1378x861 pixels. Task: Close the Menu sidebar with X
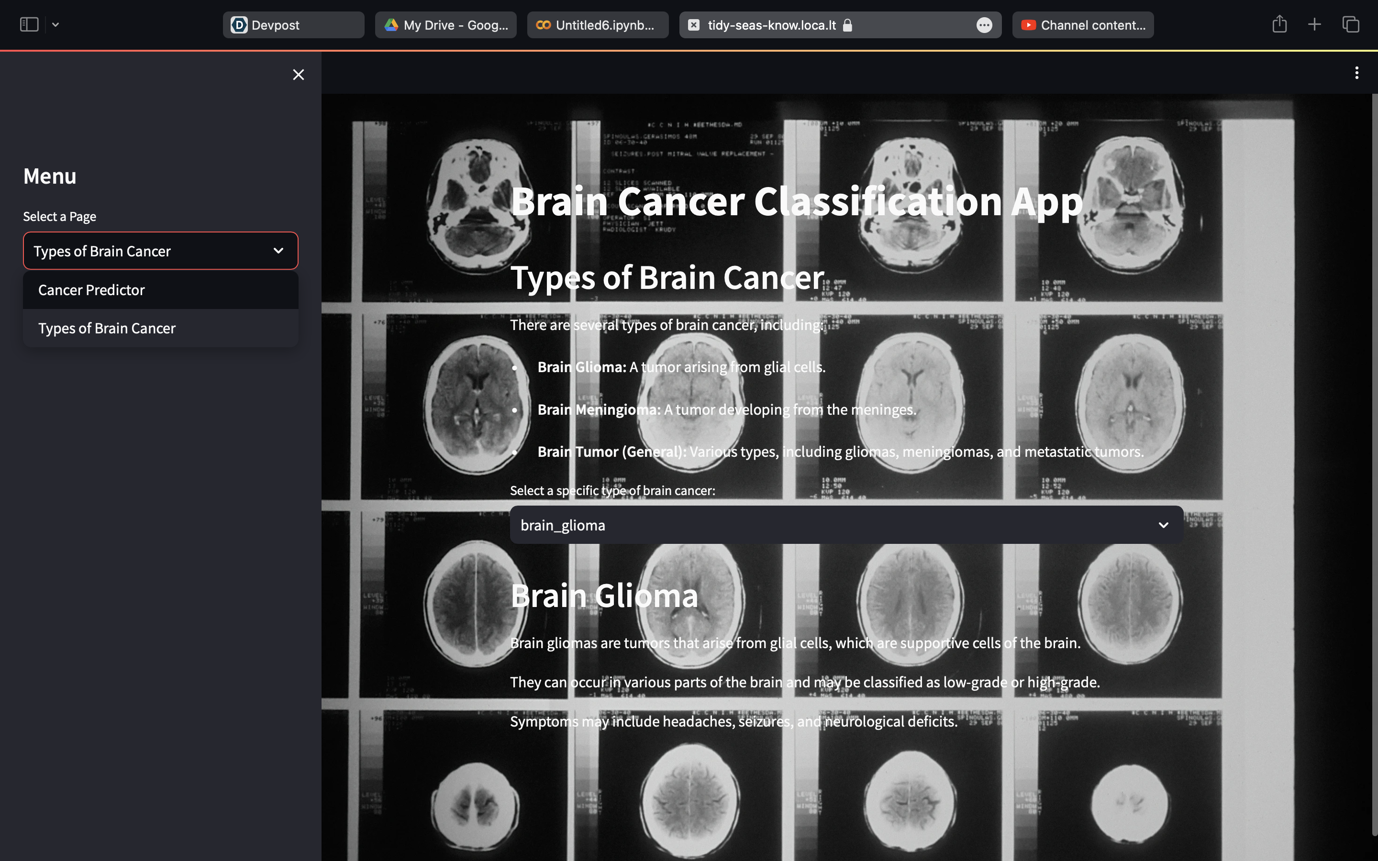click(299, 75)
